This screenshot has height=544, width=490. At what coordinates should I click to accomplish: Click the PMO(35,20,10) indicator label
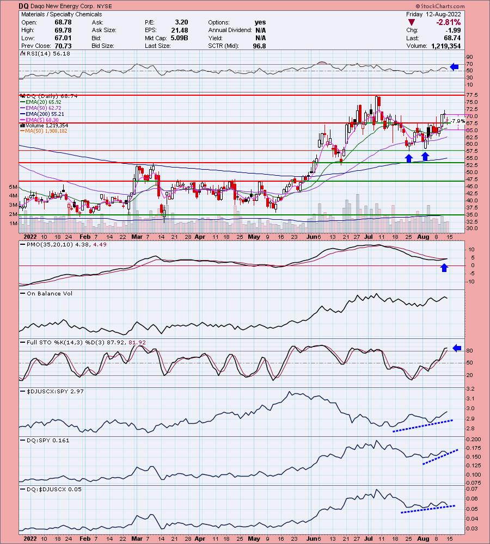(x=64, y=245)
